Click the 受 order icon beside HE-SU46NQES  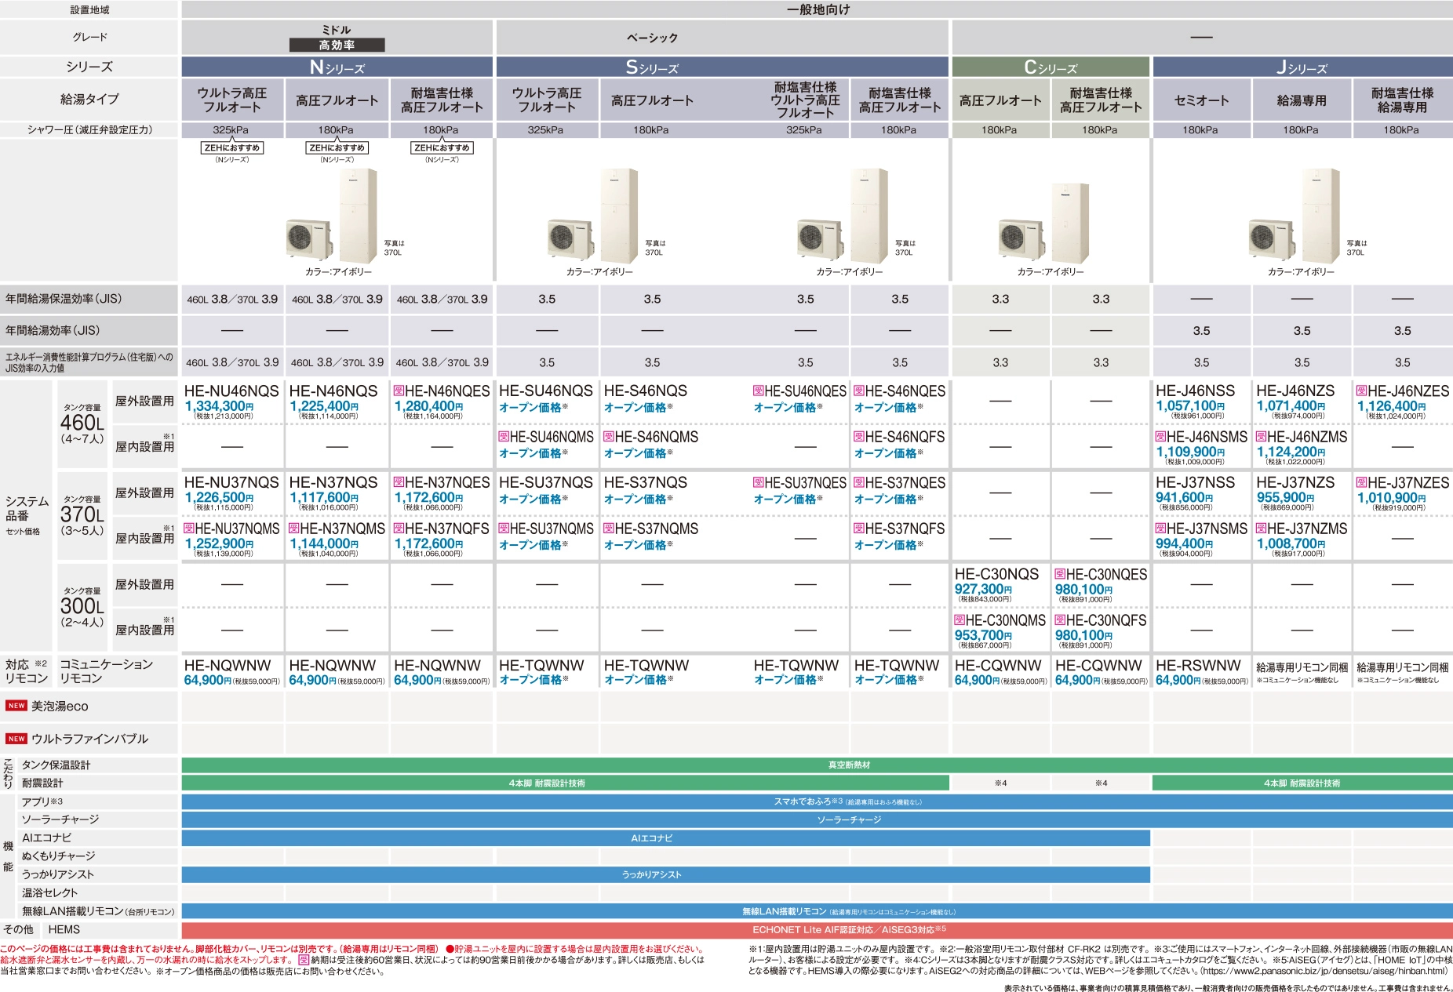tap(759, 391)
